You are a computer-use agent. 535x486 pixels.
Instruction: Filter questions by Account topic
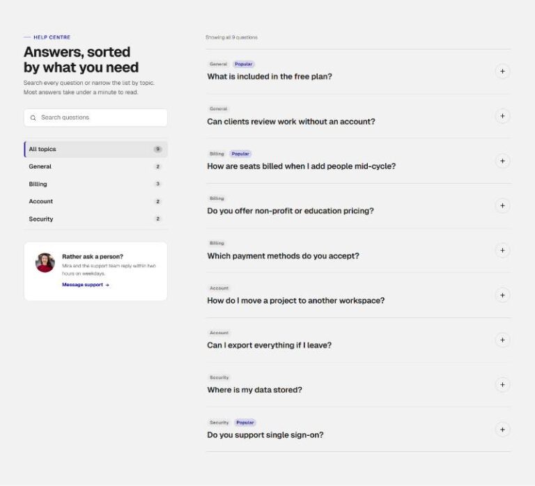click(x=95, y=201)
